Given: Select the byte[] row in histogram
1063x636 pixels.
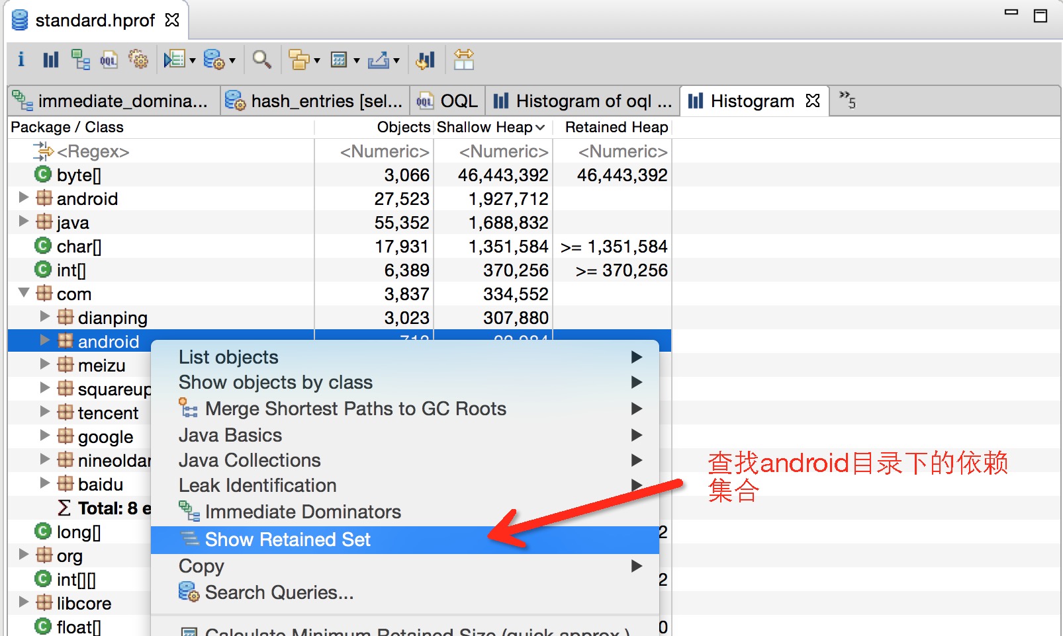Looking at the screenshot, I should pyautogui.click(x=79, y=175).
